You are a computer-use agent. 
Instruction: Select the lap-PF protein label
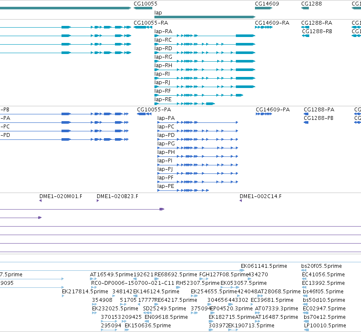(165, 178)
